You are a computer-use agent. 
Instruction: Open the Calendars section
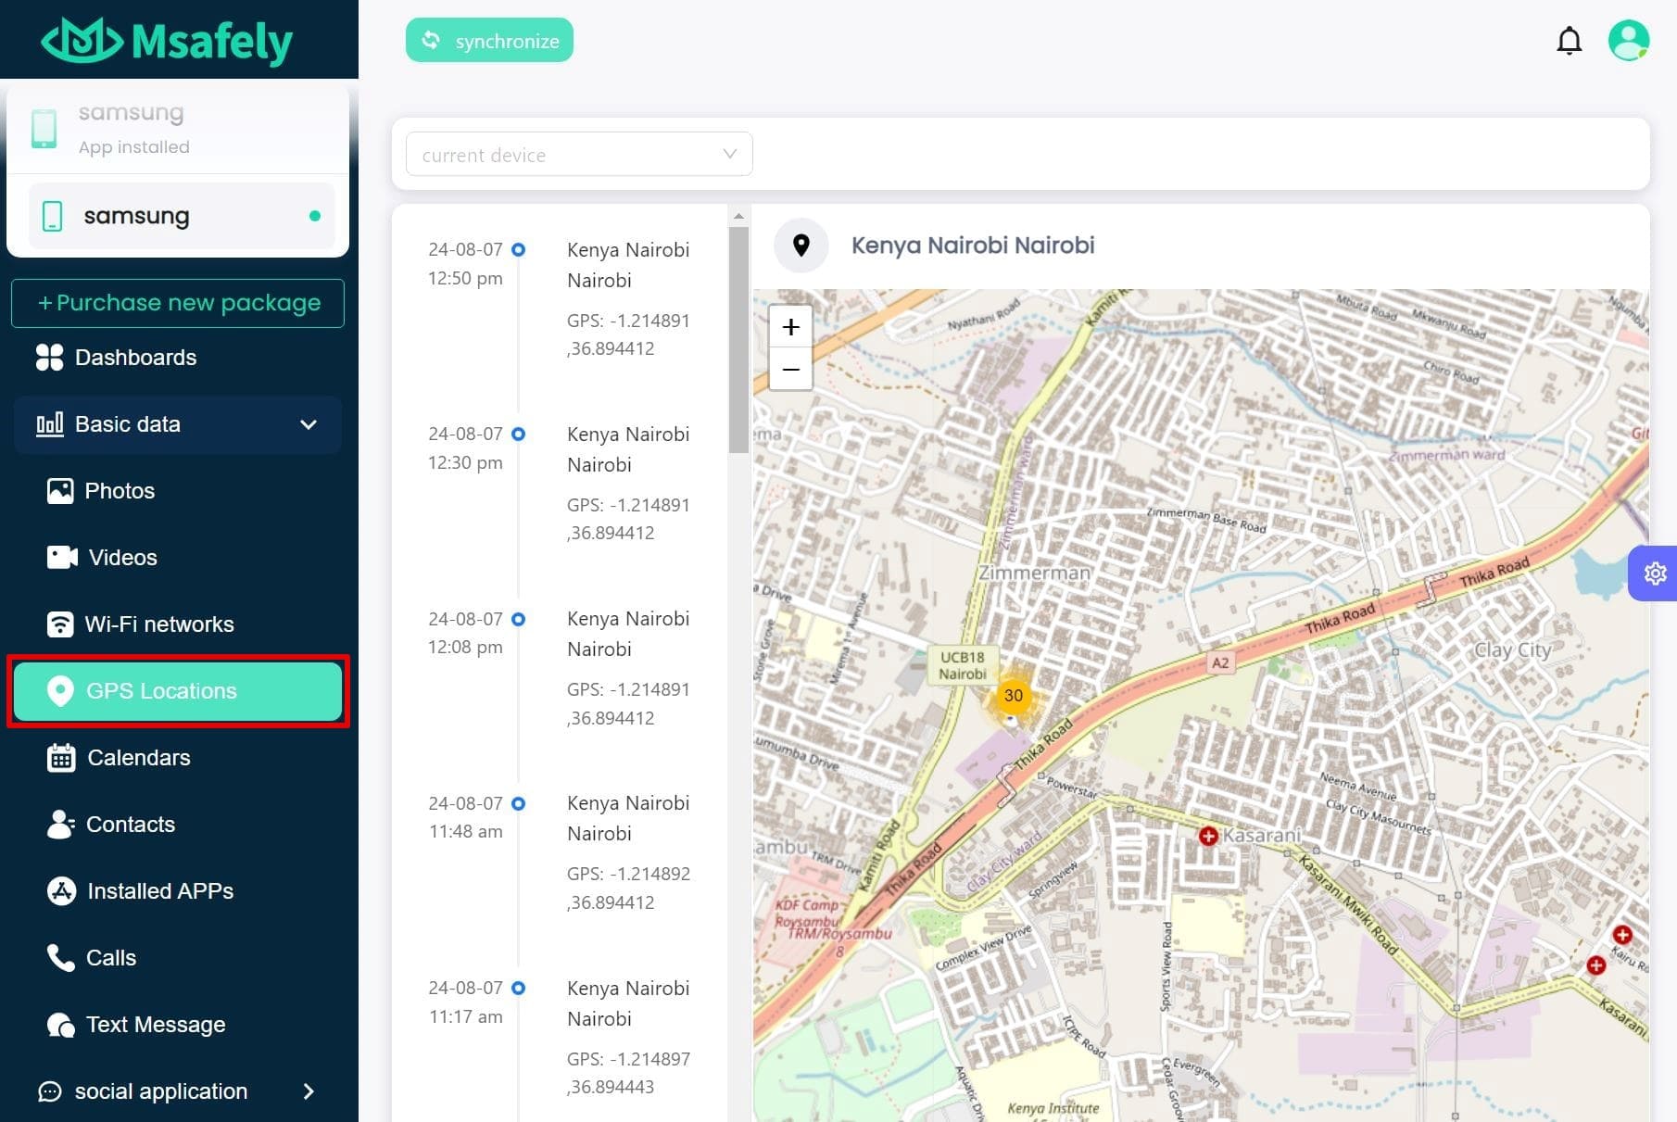tap(137, 757)
